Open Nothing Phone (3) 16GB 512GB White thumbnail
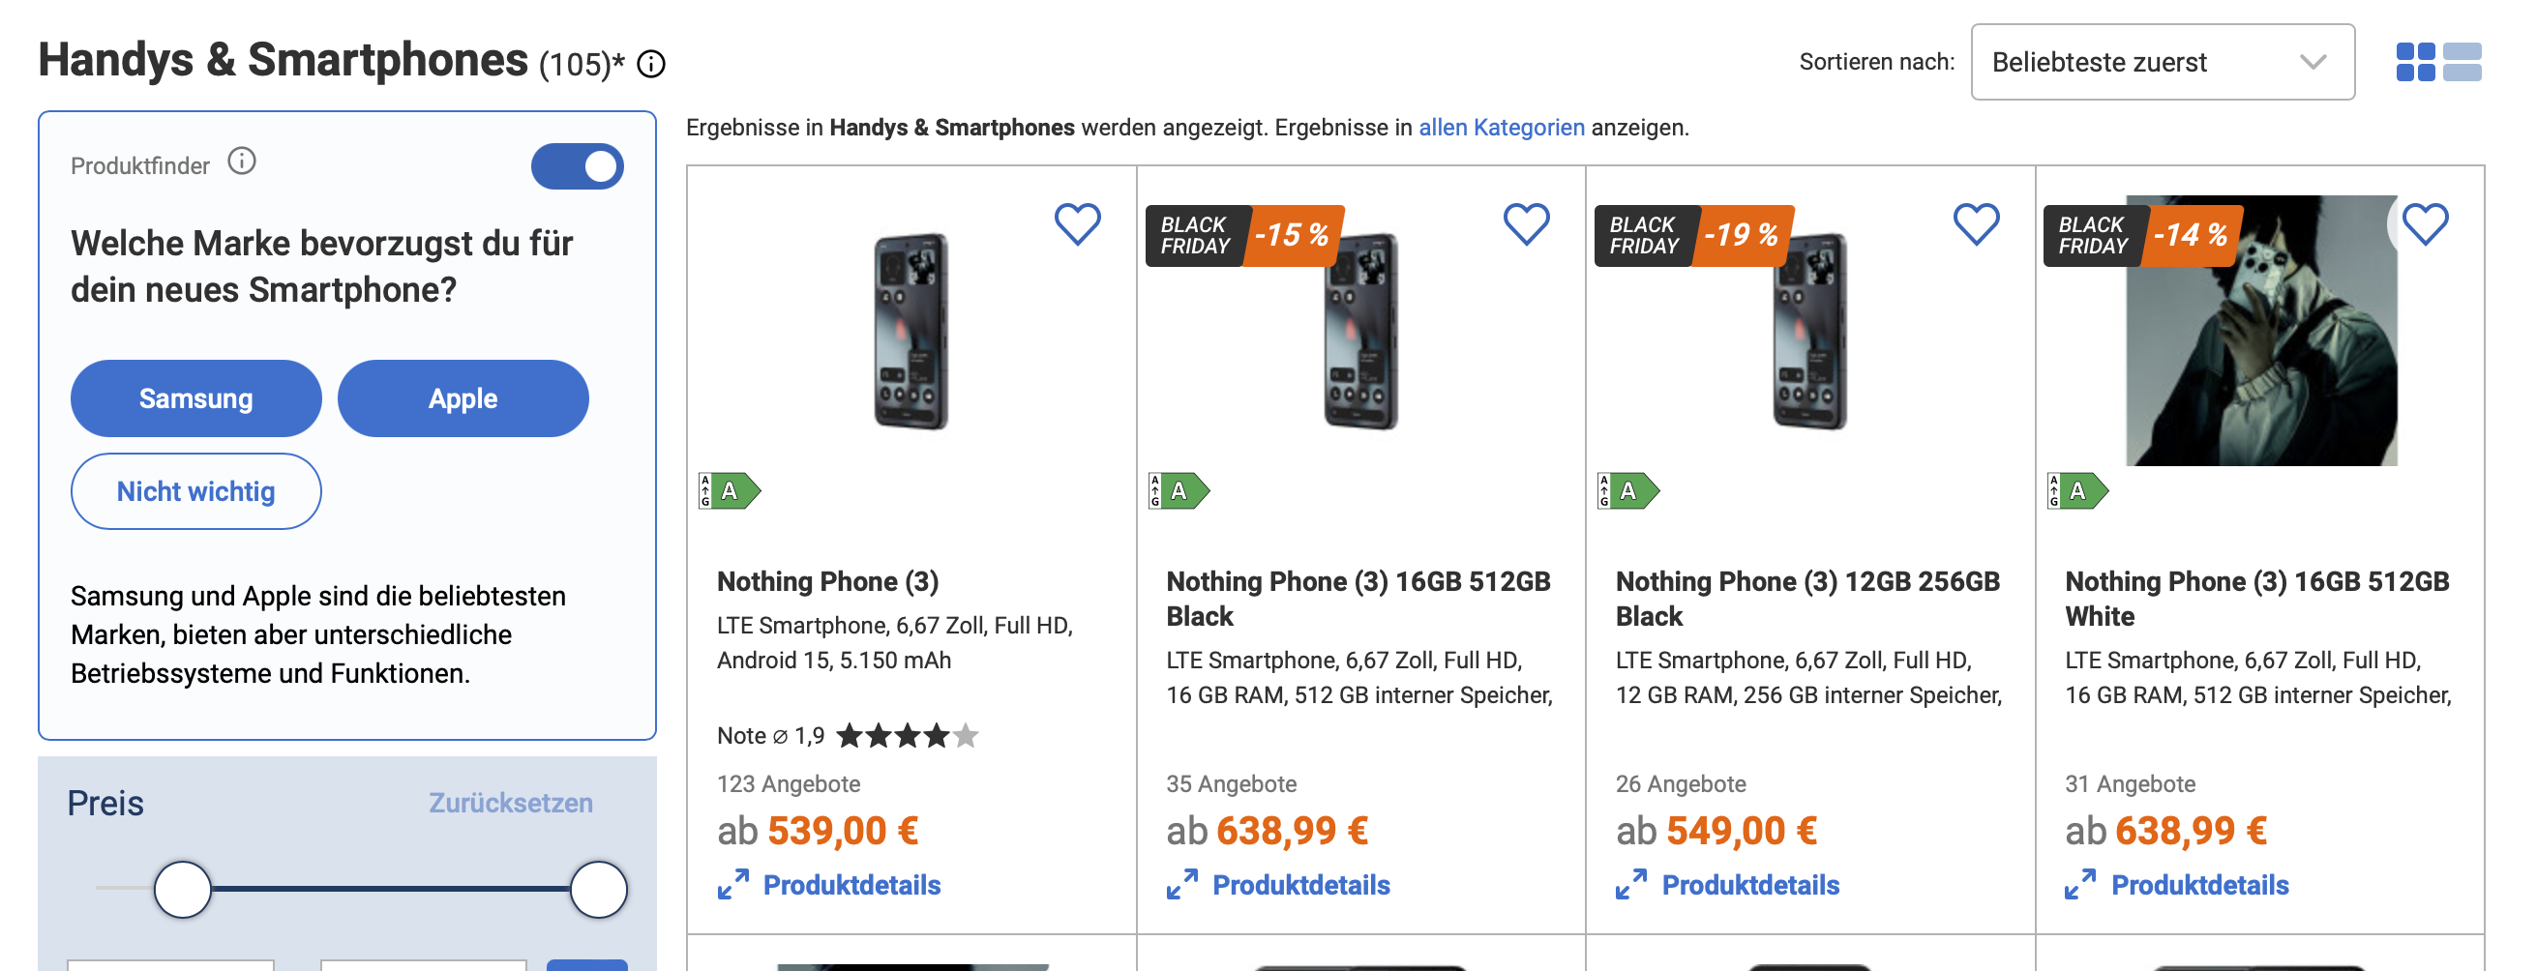Image resolution: width=2537 pixels, height=971 pixels. (x=2260, y=331)
